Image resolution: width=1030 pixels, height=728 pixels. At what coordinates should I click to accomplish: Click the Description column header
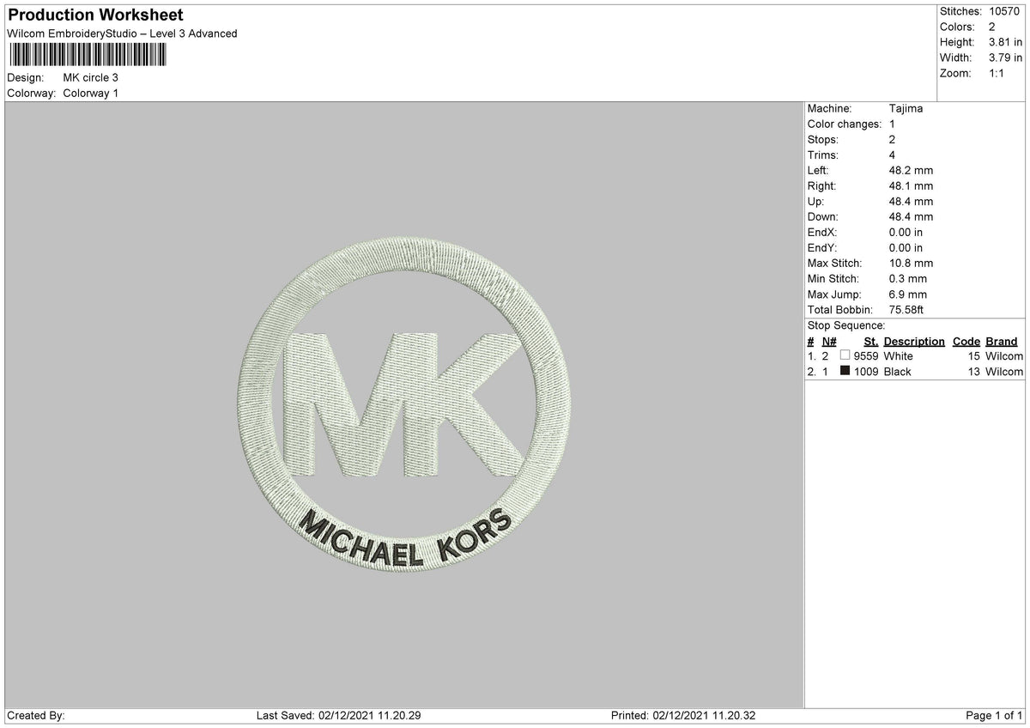point(913,341)
